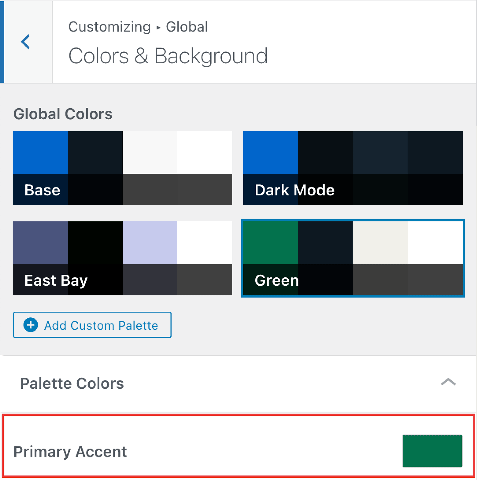Click the blue swatch in Dark Mode palette
Image resolution: width=477 pixels, height=480 pixels.
(271, 152)
